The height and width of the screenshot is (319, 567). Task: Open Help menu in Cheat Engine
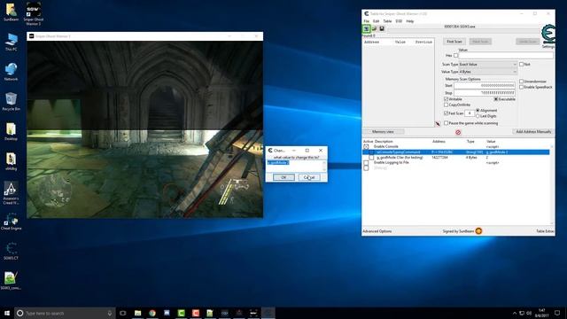pos(409,21)
